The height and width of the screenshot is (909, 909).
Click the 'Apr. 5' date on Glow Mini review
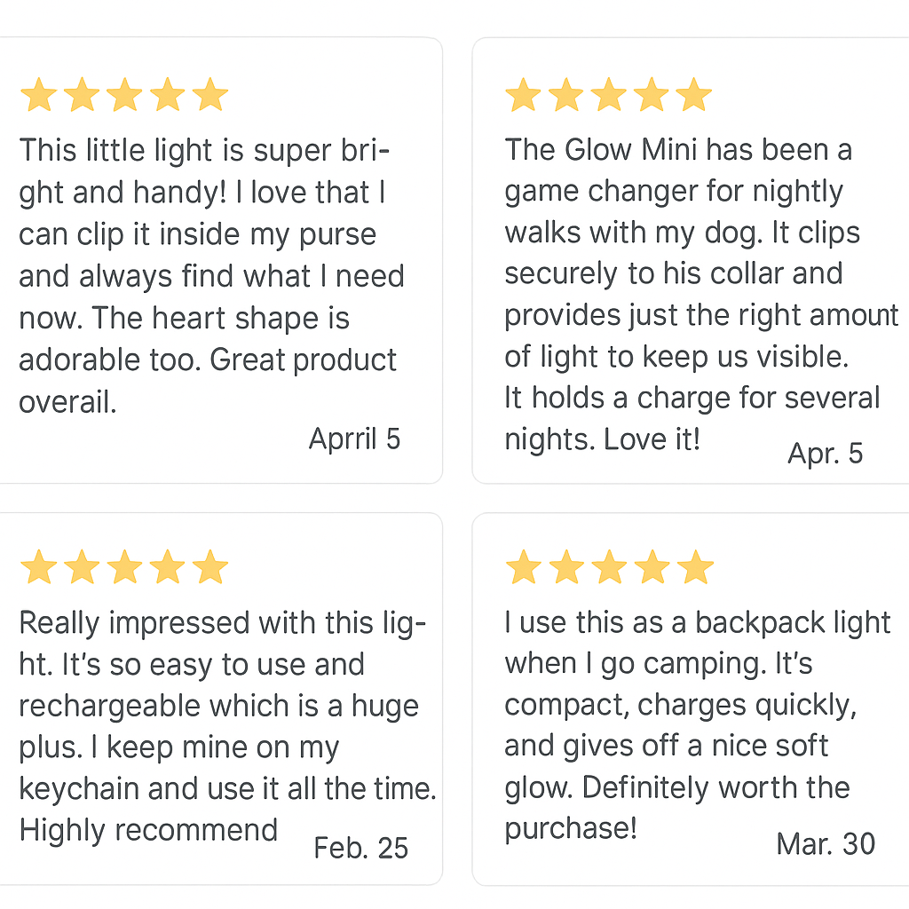click(825, 454)
